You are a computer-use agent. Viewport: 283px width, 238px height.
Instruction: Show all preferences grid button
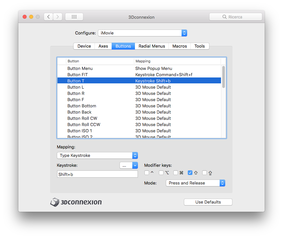point(74,17)
